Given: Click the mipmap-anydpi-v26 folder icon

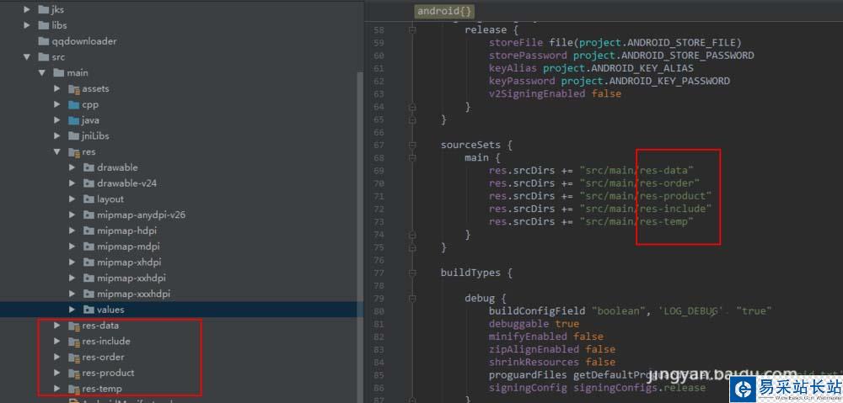Looking at the screenshot, I should 89,215.
